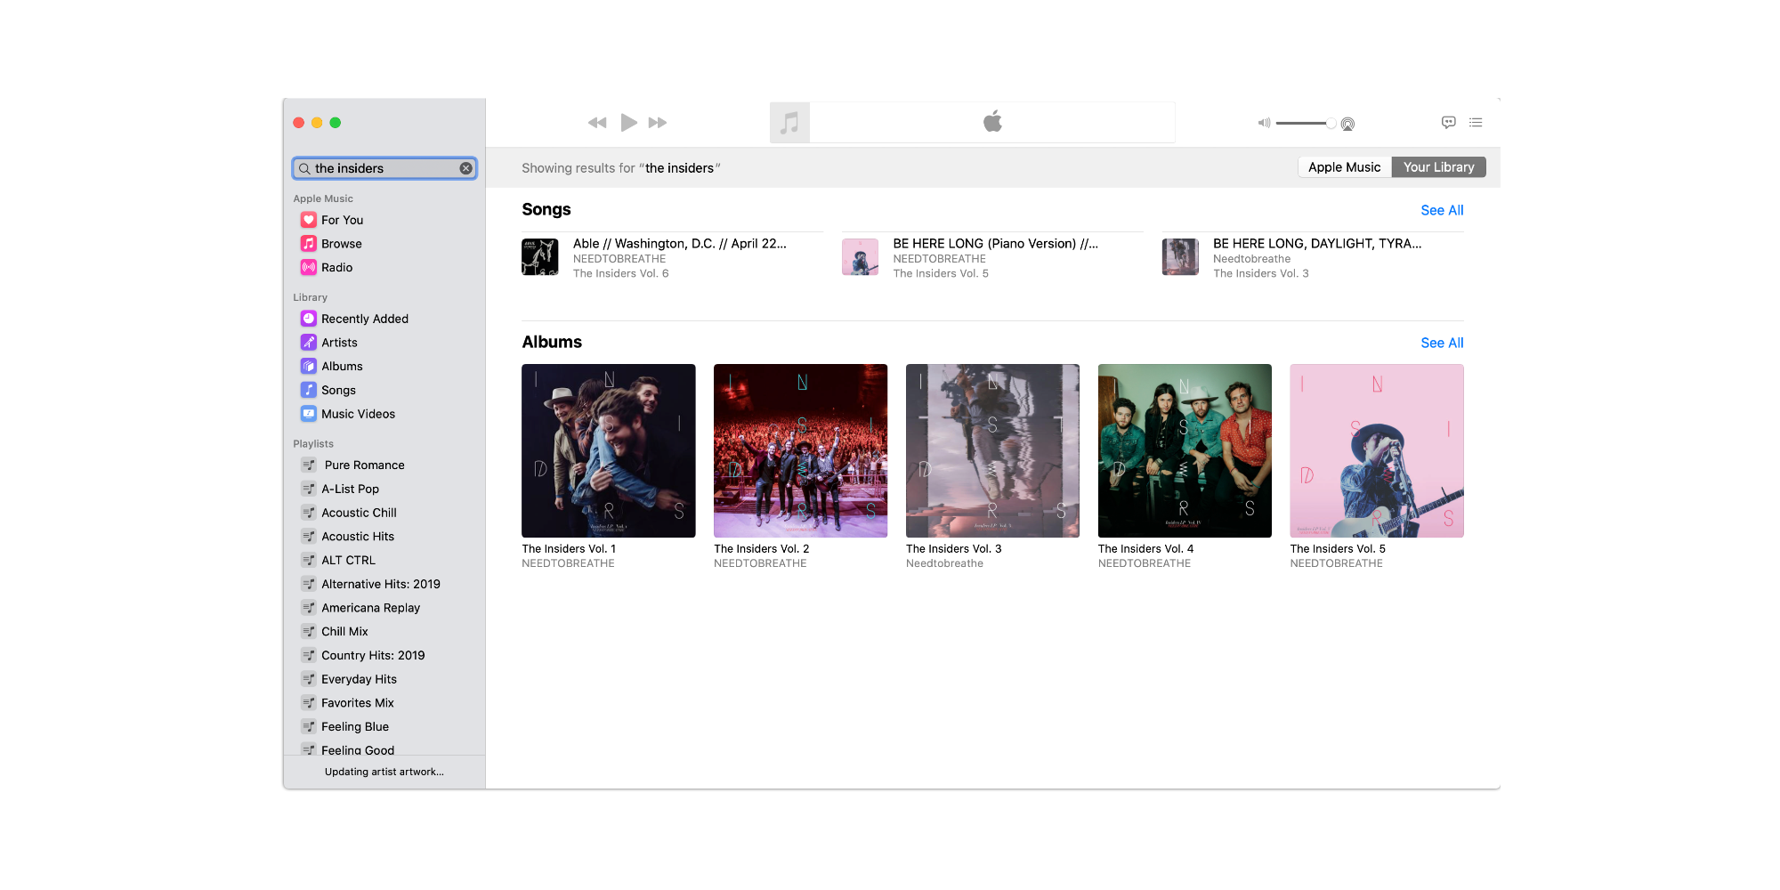
Task: Open The Insiders Vol. 5 album cover
Action: [x=1377, y=450]
